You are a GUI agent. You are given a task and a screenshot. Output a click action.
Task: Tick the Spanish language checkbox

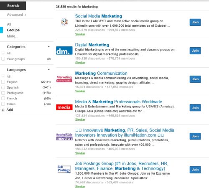click(3, 87)
